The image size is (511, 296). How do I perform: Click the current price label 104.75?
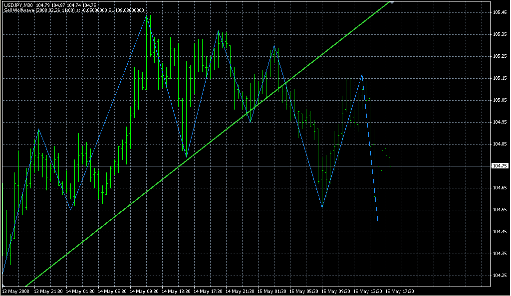500,166
